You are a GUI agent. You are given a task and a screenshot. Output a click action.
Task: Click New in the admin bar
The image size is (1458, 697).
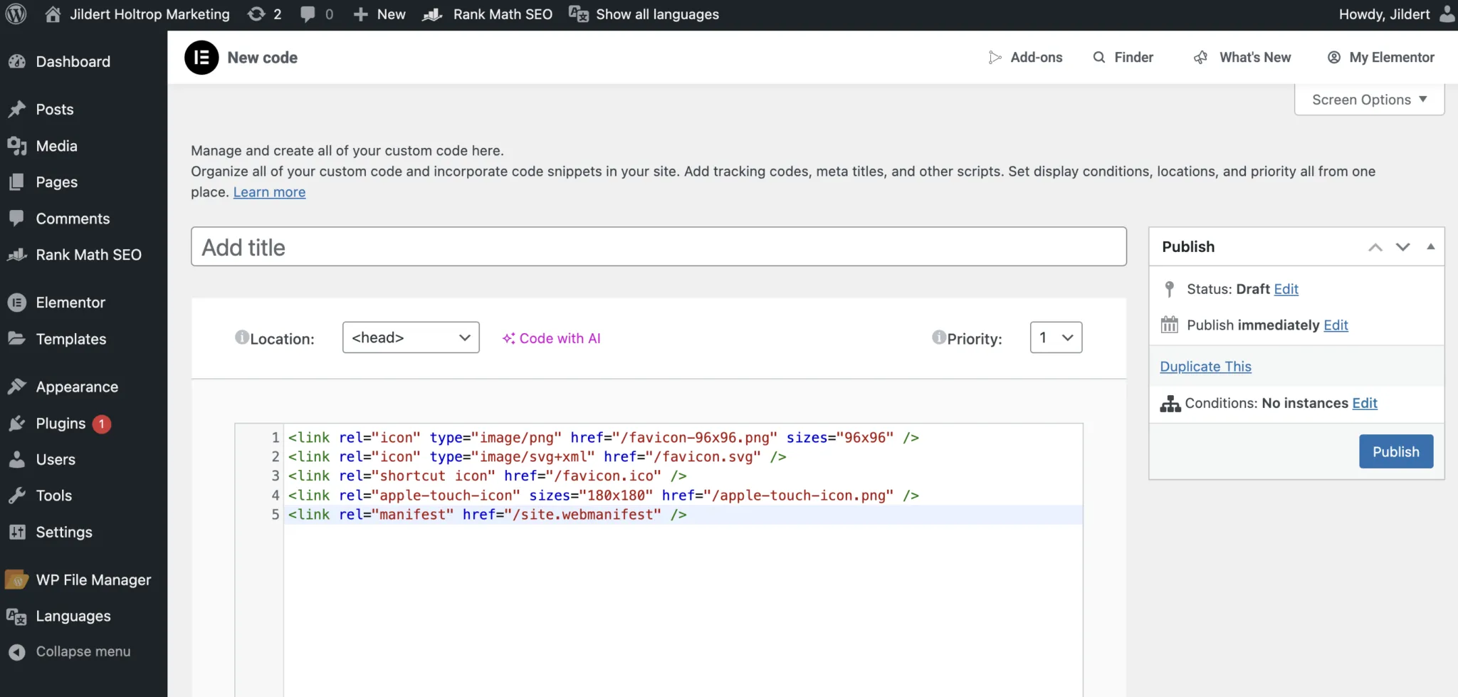coord(379,14)
